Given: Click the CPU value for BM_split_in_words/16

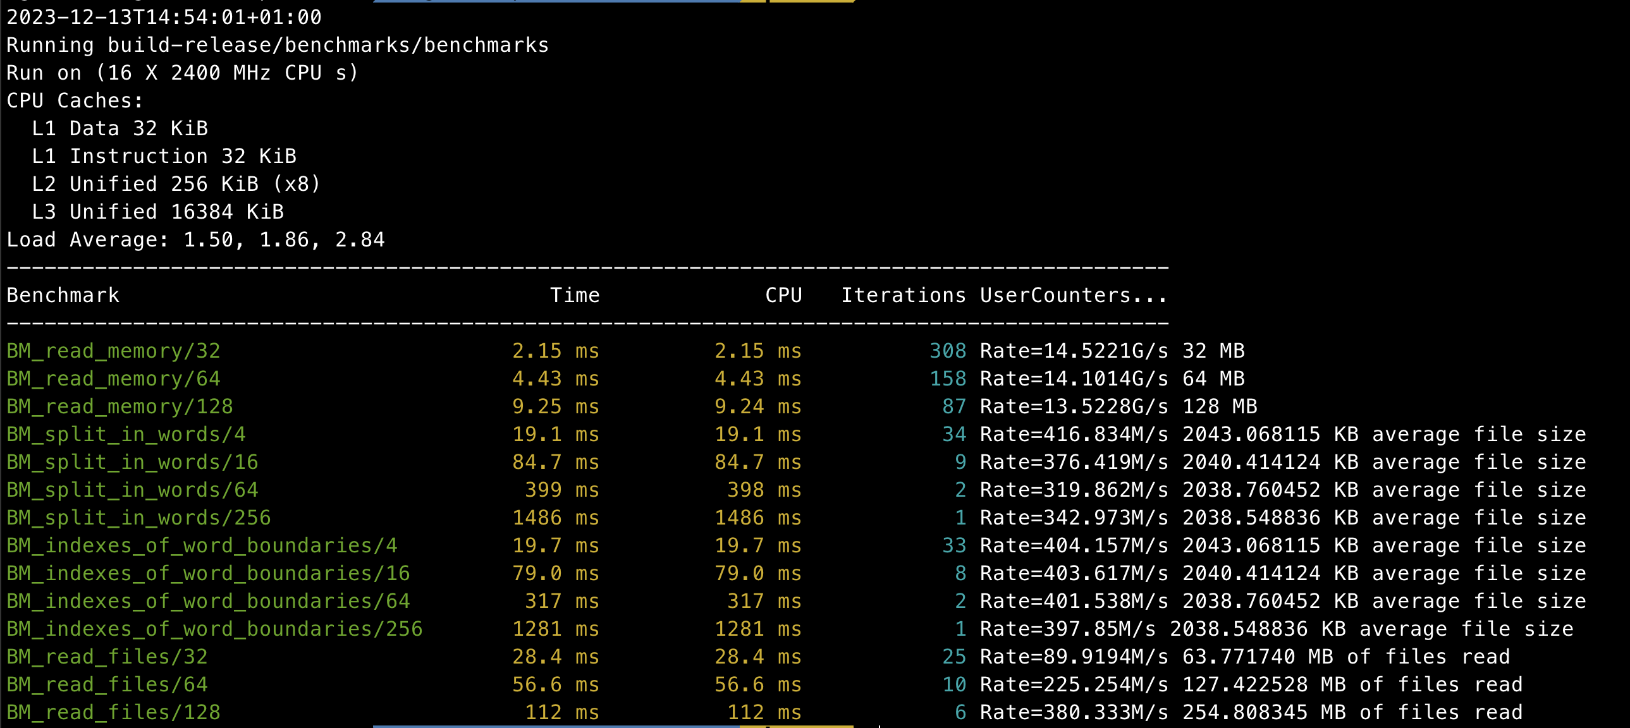Looking at the screenshot, I should 758,463.
